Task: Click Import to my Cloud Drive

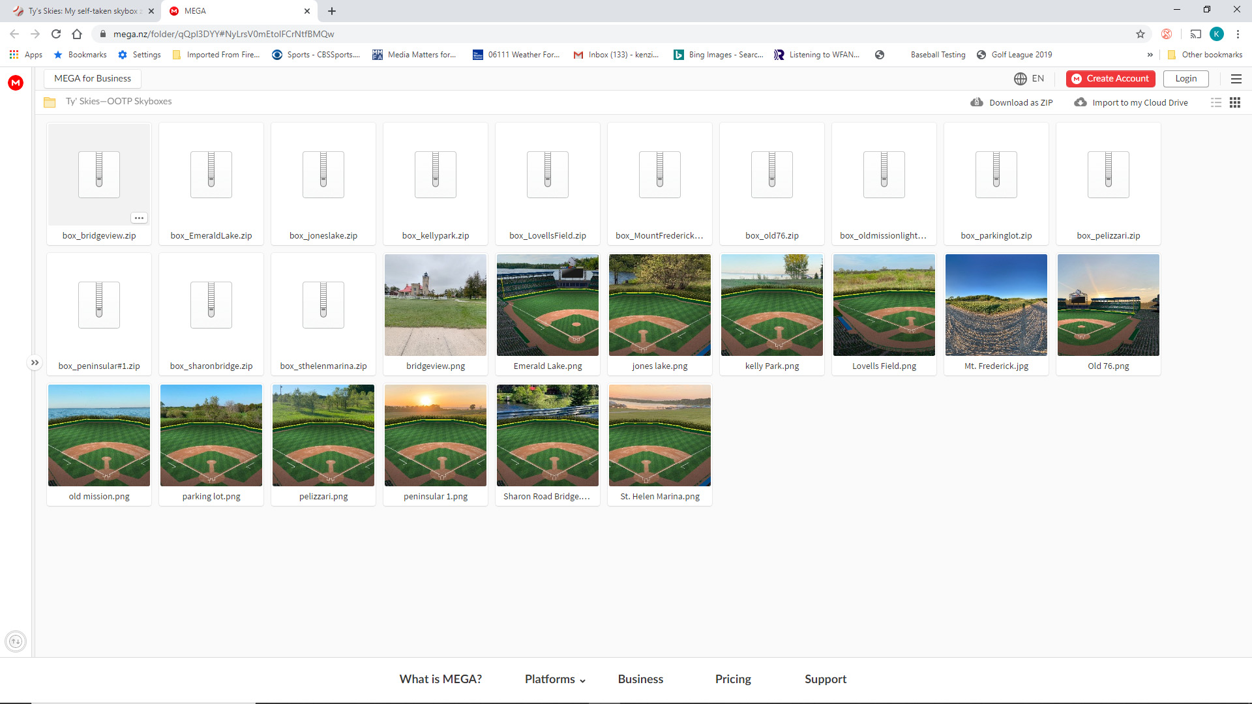Action: point(1131,102)
